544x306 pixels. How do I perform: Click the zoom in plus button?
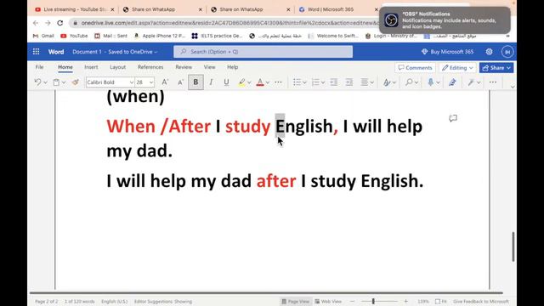(x=406, y=302)
